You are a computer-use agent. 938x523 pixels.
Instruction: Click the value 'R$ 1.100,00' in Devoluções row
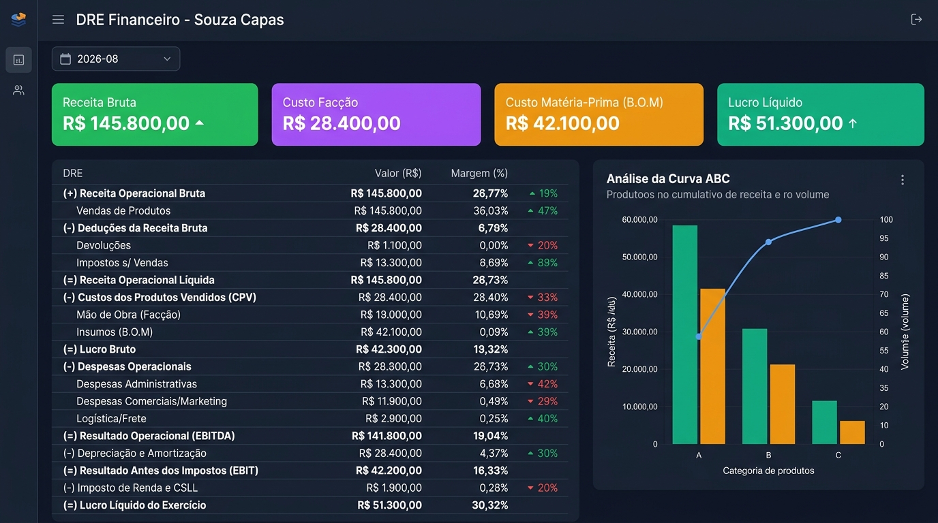point(395,246)
